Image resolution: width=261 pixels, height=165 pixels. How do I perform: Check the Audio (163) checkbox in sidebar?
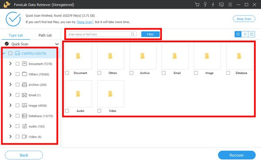[x=17, y=126]
